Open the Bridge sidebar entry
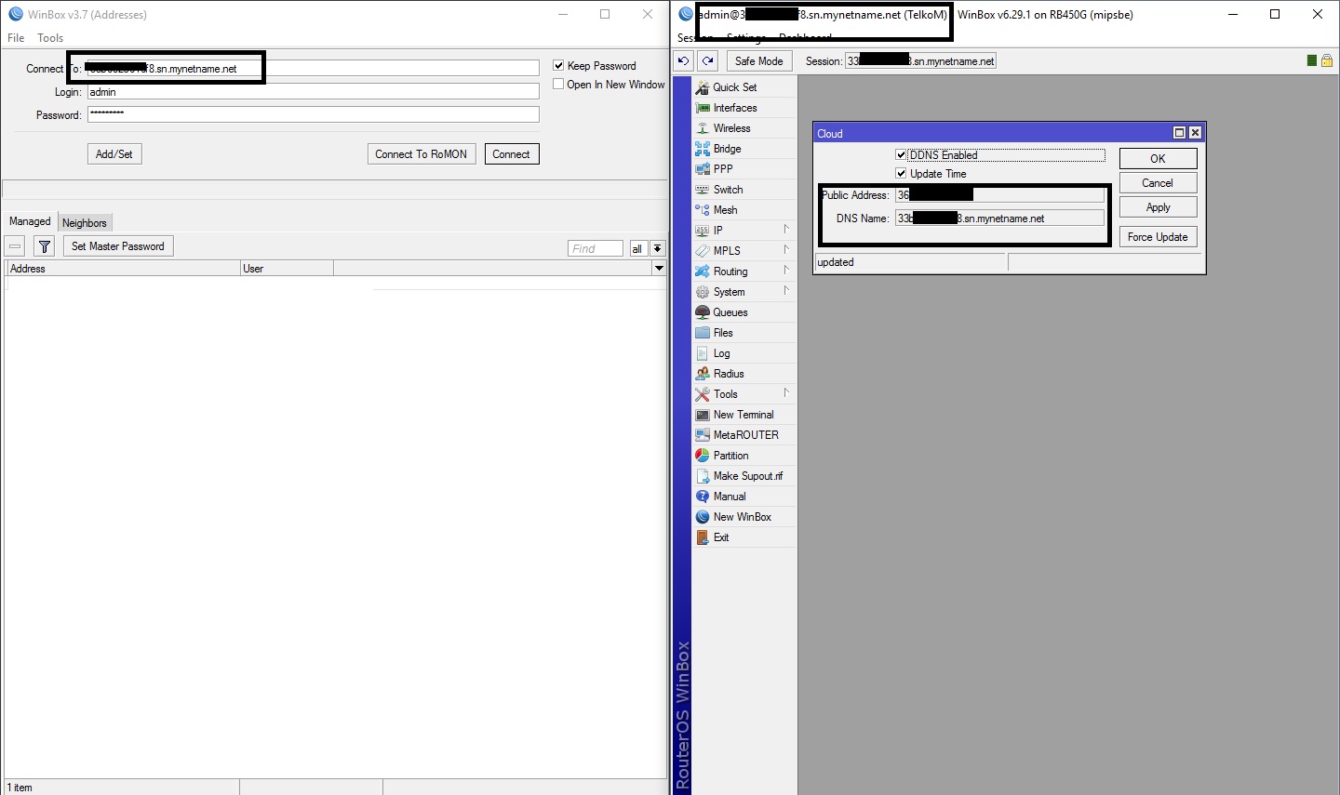Viewport: 1340px width, 795px height. click(x=744, y=149)
